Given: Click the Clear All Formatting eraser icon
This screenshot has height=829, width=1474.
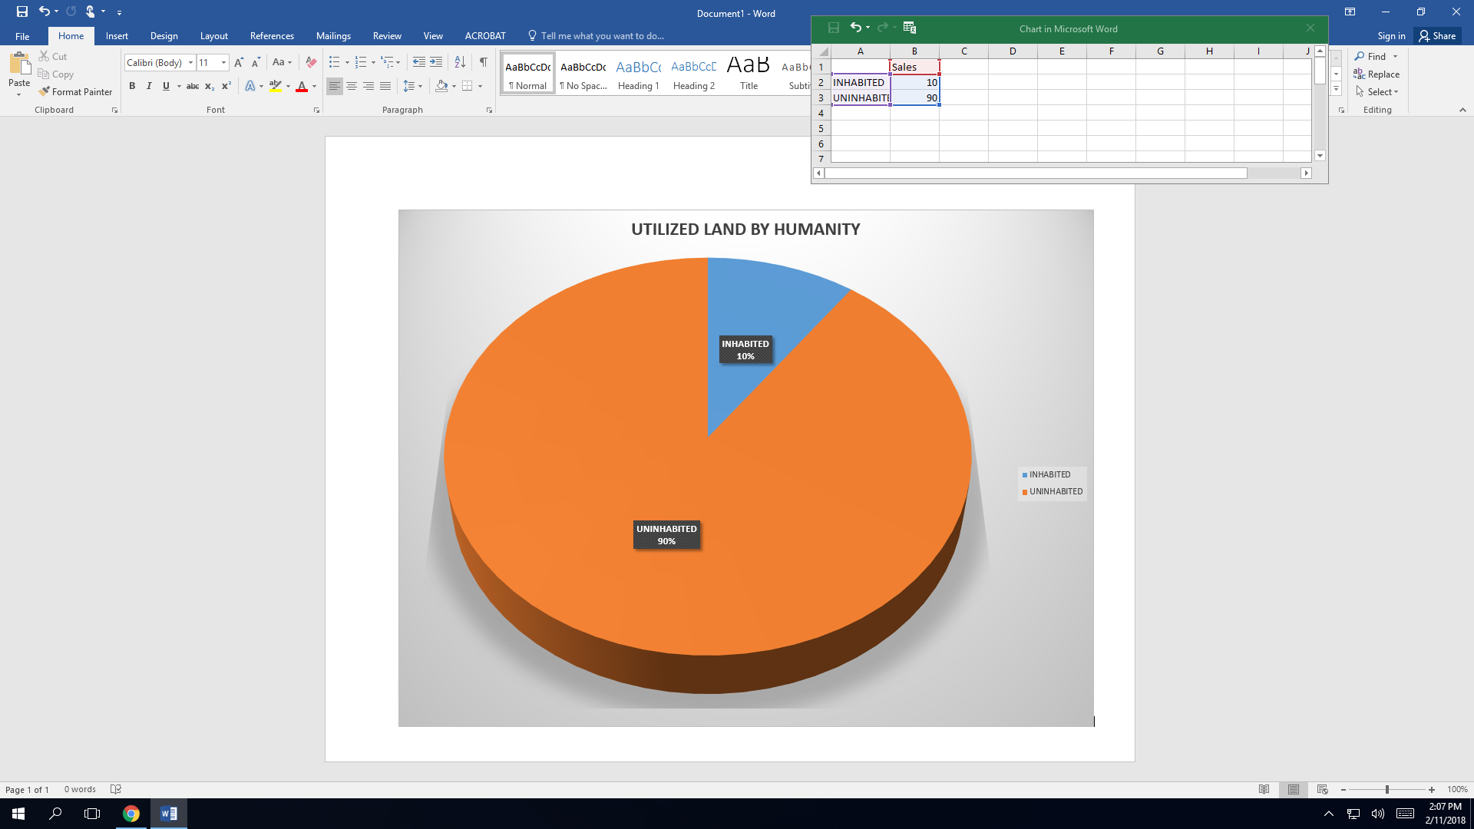Looking at the screenshot, I should coord(311,62).
